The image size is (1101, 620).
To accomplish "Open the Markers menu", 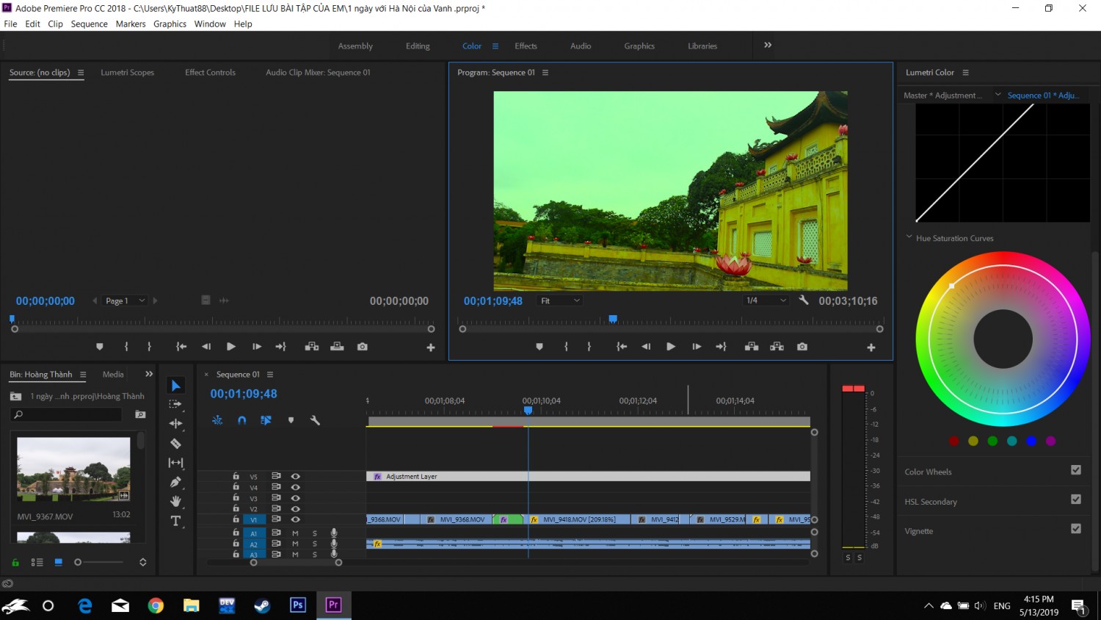I will [131, 24].
